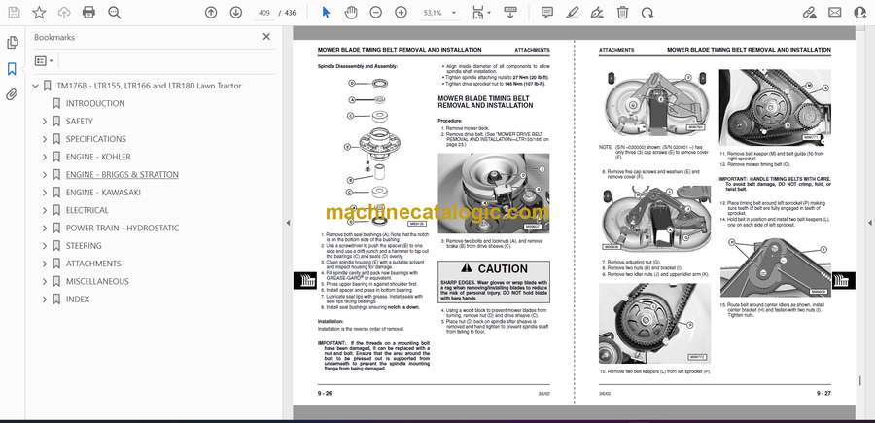Screen dimensions: 875x423
Task: Jump to SAFETY bookmark text
Action: pos(80,122)
